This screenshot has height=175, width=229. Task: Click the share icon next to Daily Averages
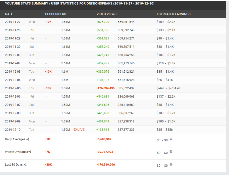[28, 139]
